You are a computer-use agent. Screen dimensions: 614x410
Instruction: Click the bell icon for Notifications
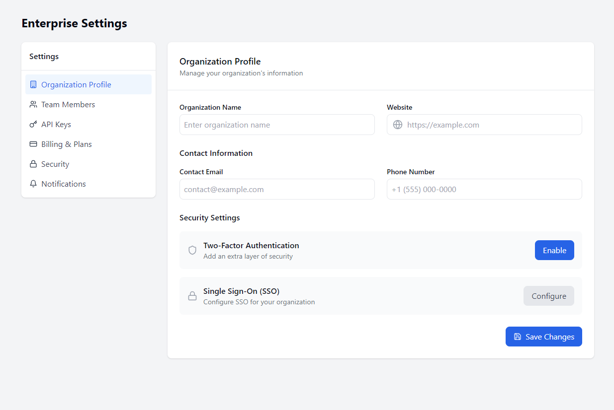[x=33, y=184]
